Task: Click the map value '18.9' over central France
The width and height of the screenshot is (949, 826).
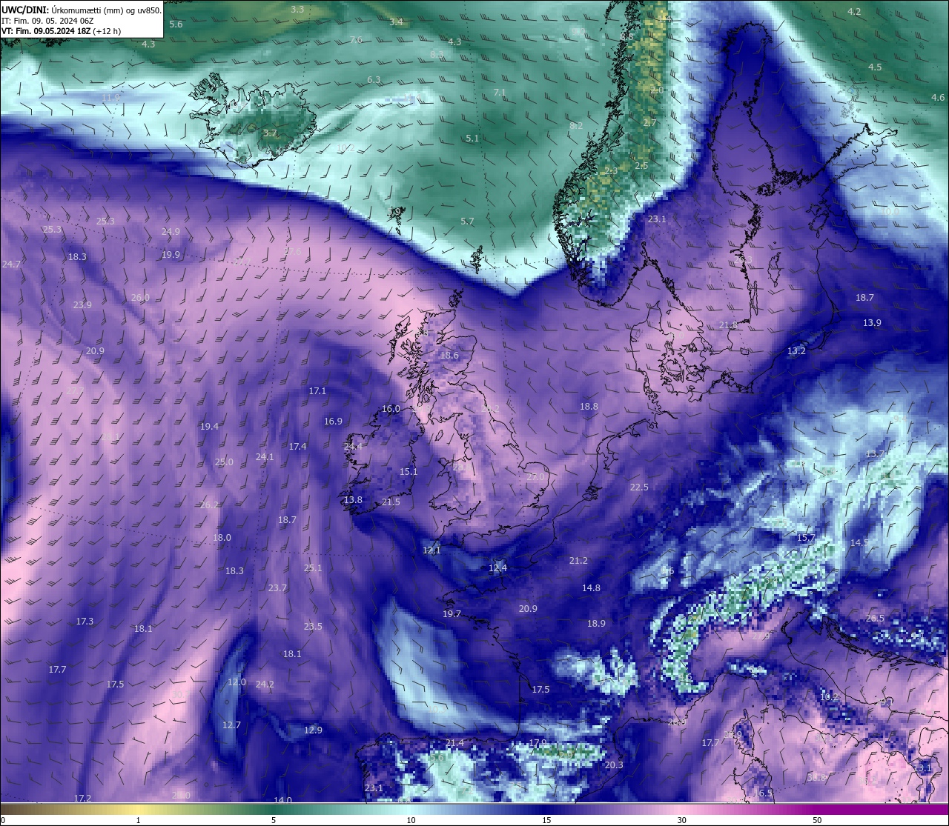Action: 596,624
